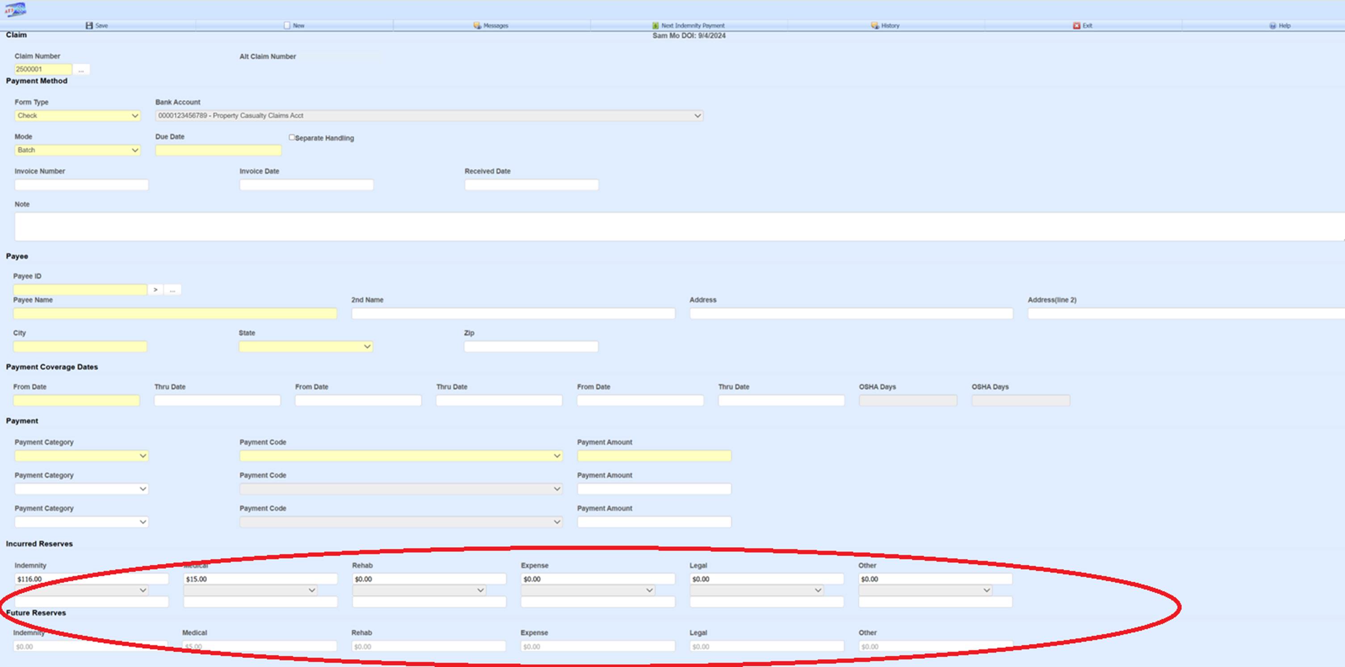Click into the Note text area
1345x667 pixels.
pyautogui.click(x=679, y=227)
